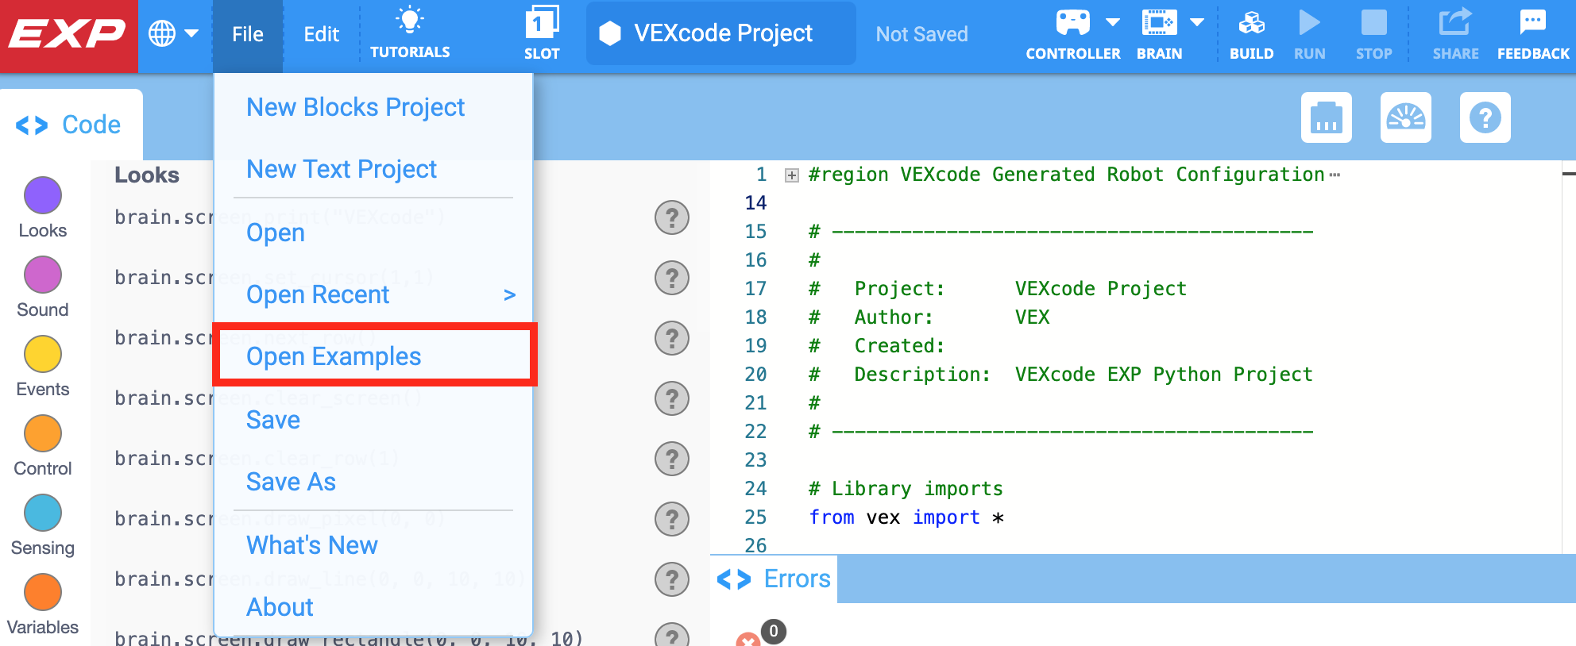Click the Share project icon
This screenshot has height=646, width=1576.
click(x=1455, y=22)
